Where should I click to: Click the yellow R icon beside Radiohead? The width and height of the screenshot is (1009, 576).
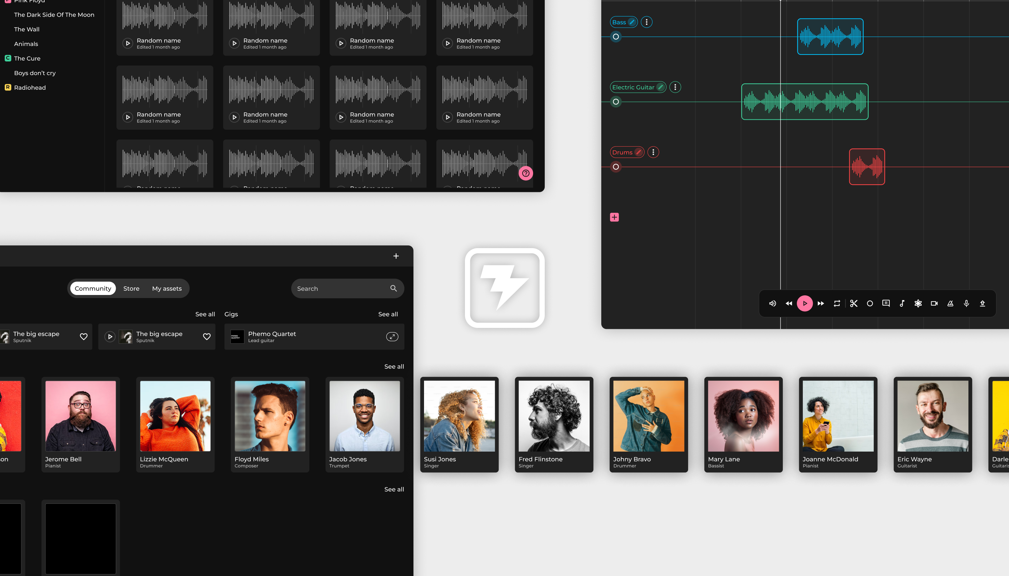[8, 87]
